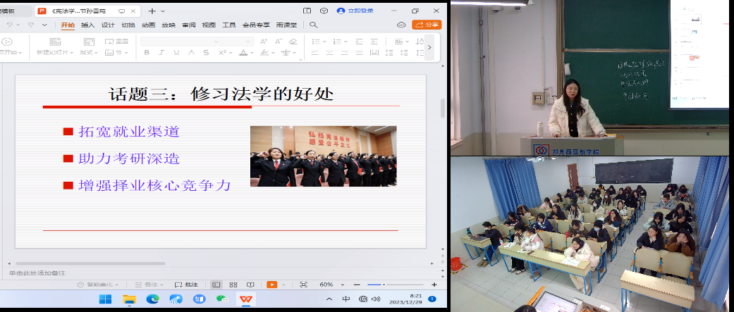734x312 pixels.
Task: Click the clear formatting eraser icon
Action: [x=293, y=42]
